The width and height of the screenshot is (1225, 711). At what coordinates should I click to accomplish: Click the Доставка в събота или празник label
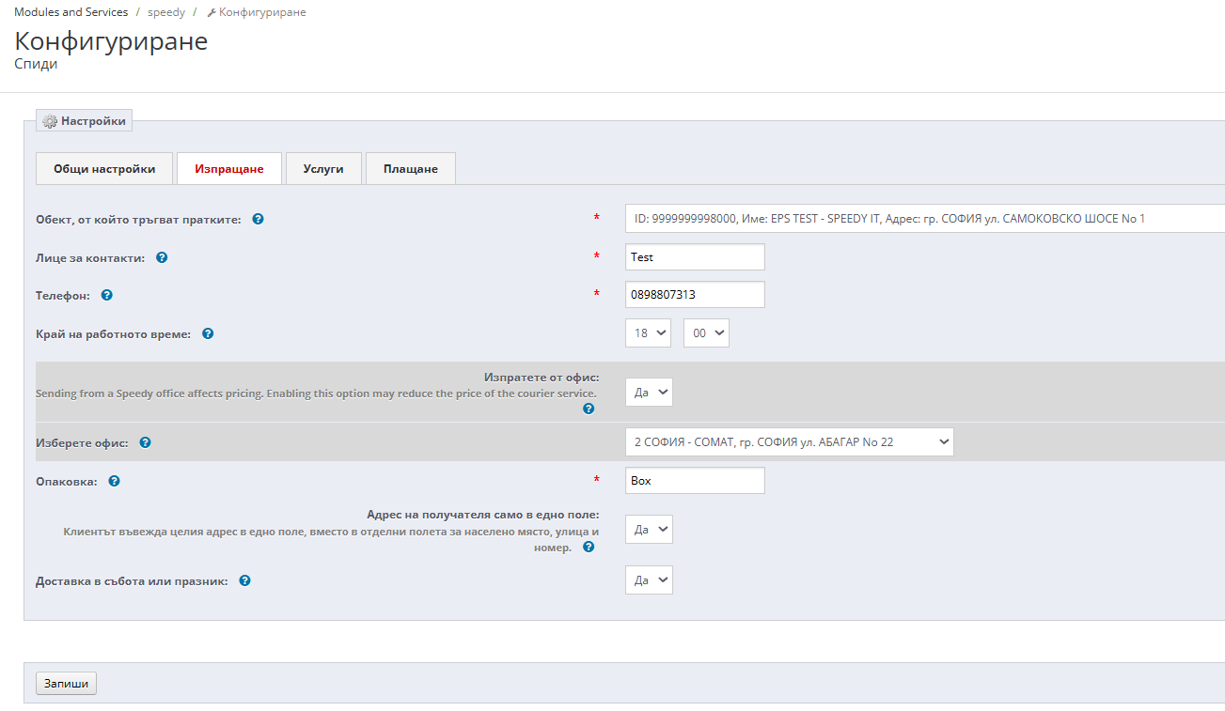pyautogui.click(x=132, y=580)
